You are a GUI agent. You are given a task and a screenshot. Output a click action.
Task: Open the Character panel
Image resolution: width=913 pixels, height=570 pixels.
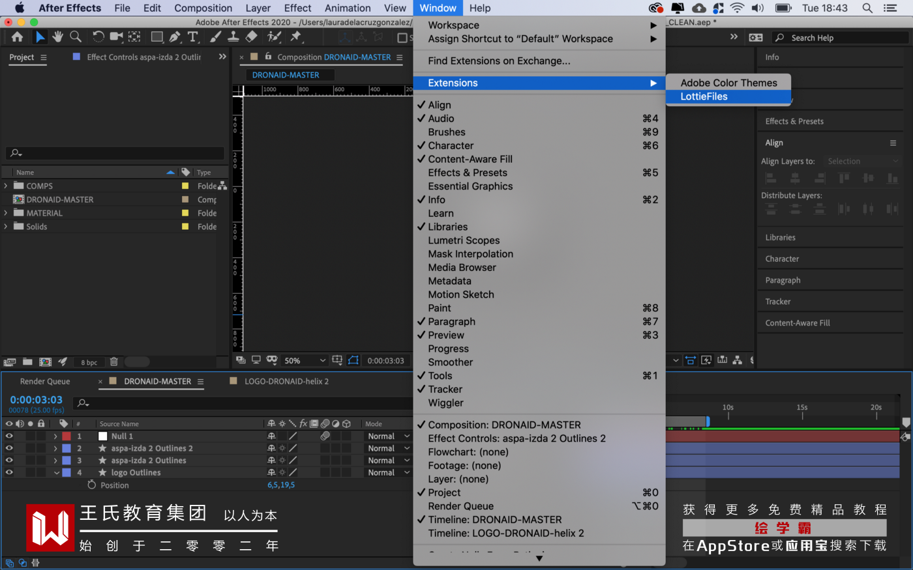tap(782, 259)
